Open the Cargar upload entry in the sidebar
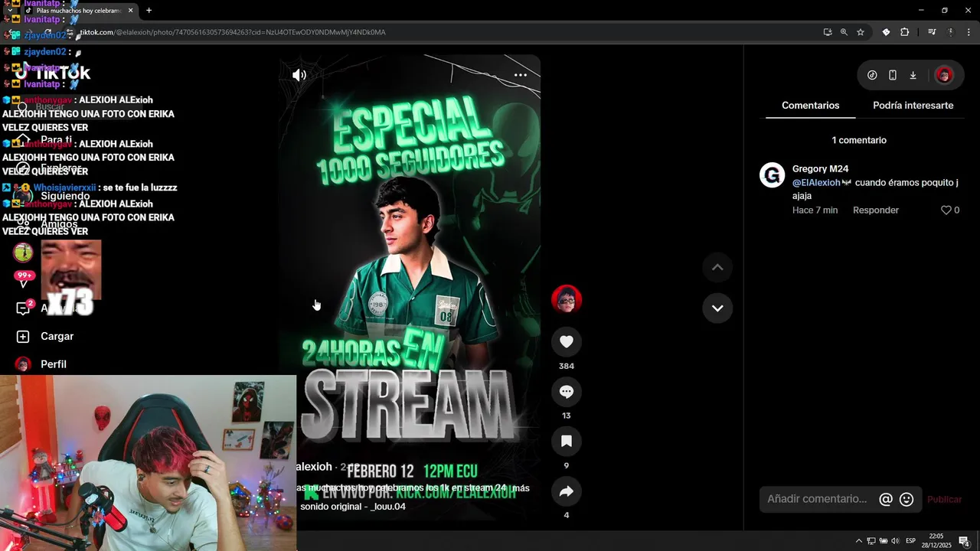 coord(46,337)
